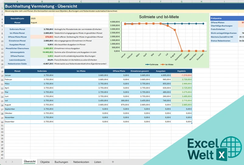Click the previous sheet navigation arrow
The image size is (244, 165).
[x=6, y=162]
